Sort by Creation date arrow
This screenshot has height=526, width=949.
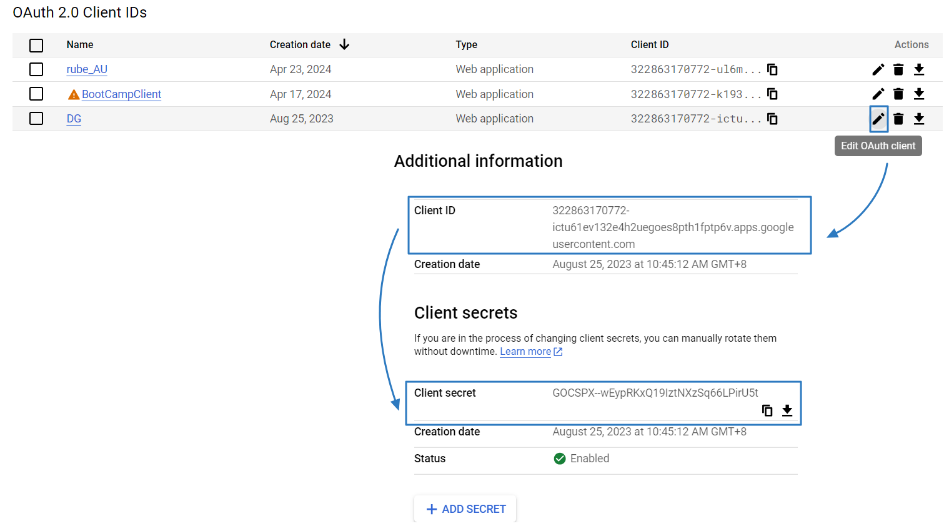coord(344,44)
